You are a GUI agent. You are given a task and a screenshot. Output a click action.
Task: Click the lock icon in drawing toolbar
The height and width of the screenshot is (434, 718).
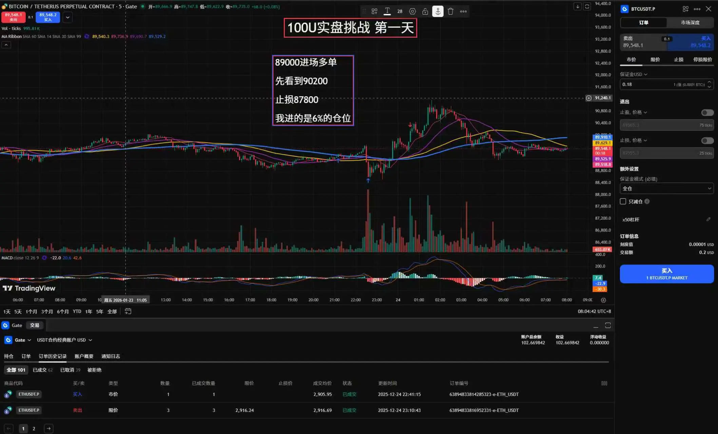425,12
